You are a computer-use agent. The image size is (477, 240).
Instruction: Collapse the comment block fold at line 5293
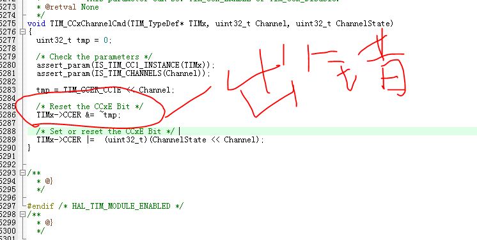tap(22, 172)
